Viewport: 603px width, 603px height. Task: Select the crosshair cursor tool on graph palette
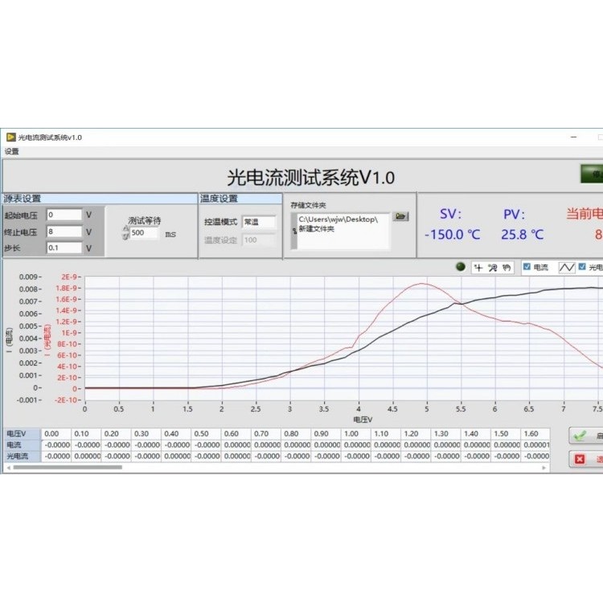click(x=478, y=268)
